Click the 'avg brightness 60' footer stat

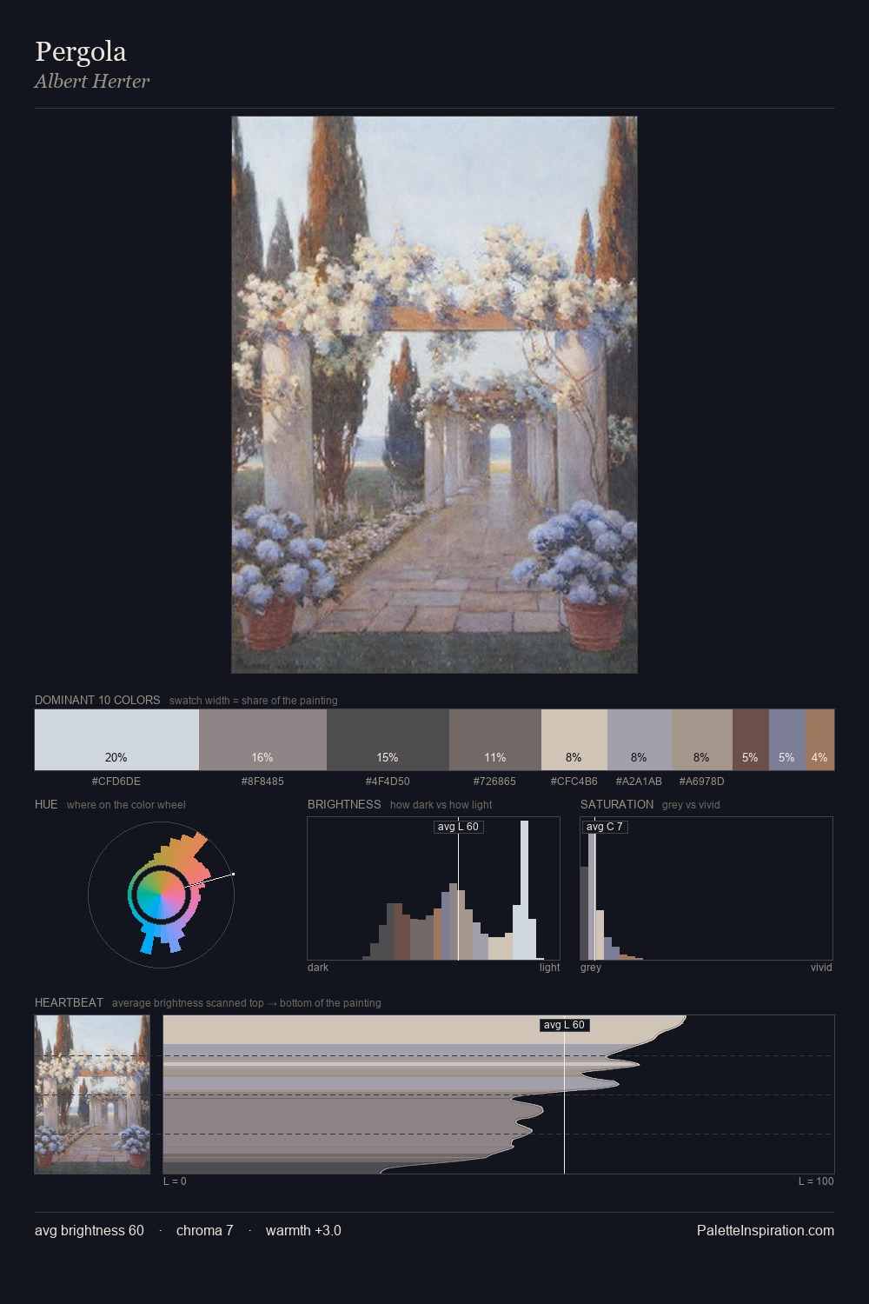(90, 1230)
